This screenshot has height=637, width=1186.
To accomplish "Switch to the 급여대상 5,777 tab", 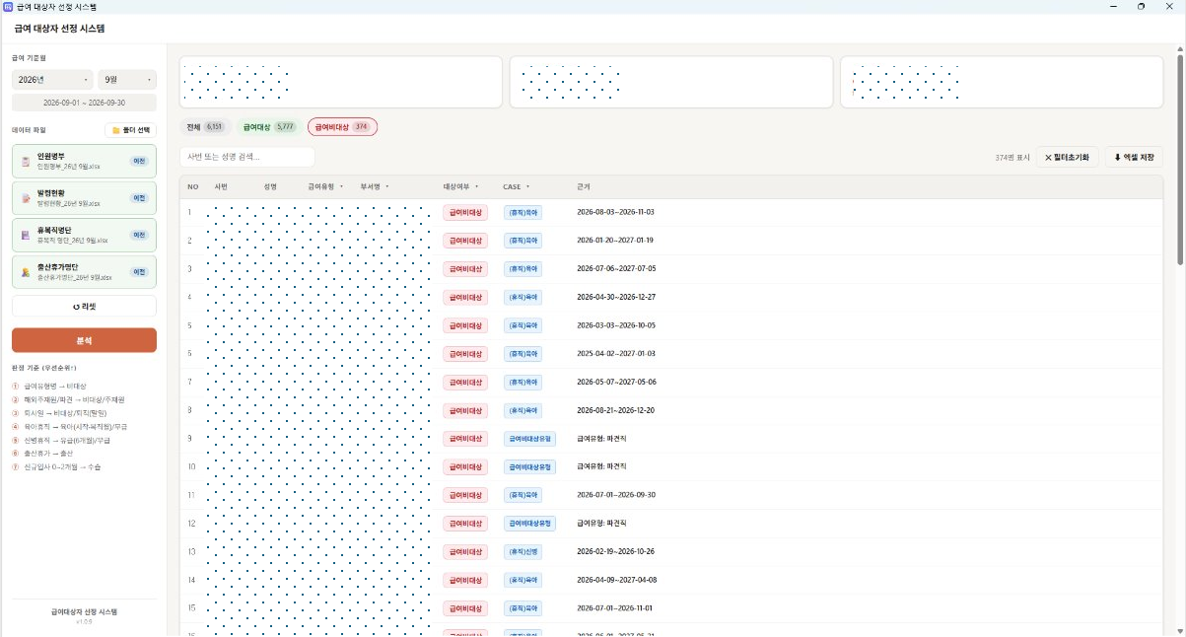I will pyautogui.click(x=269, y=127).
